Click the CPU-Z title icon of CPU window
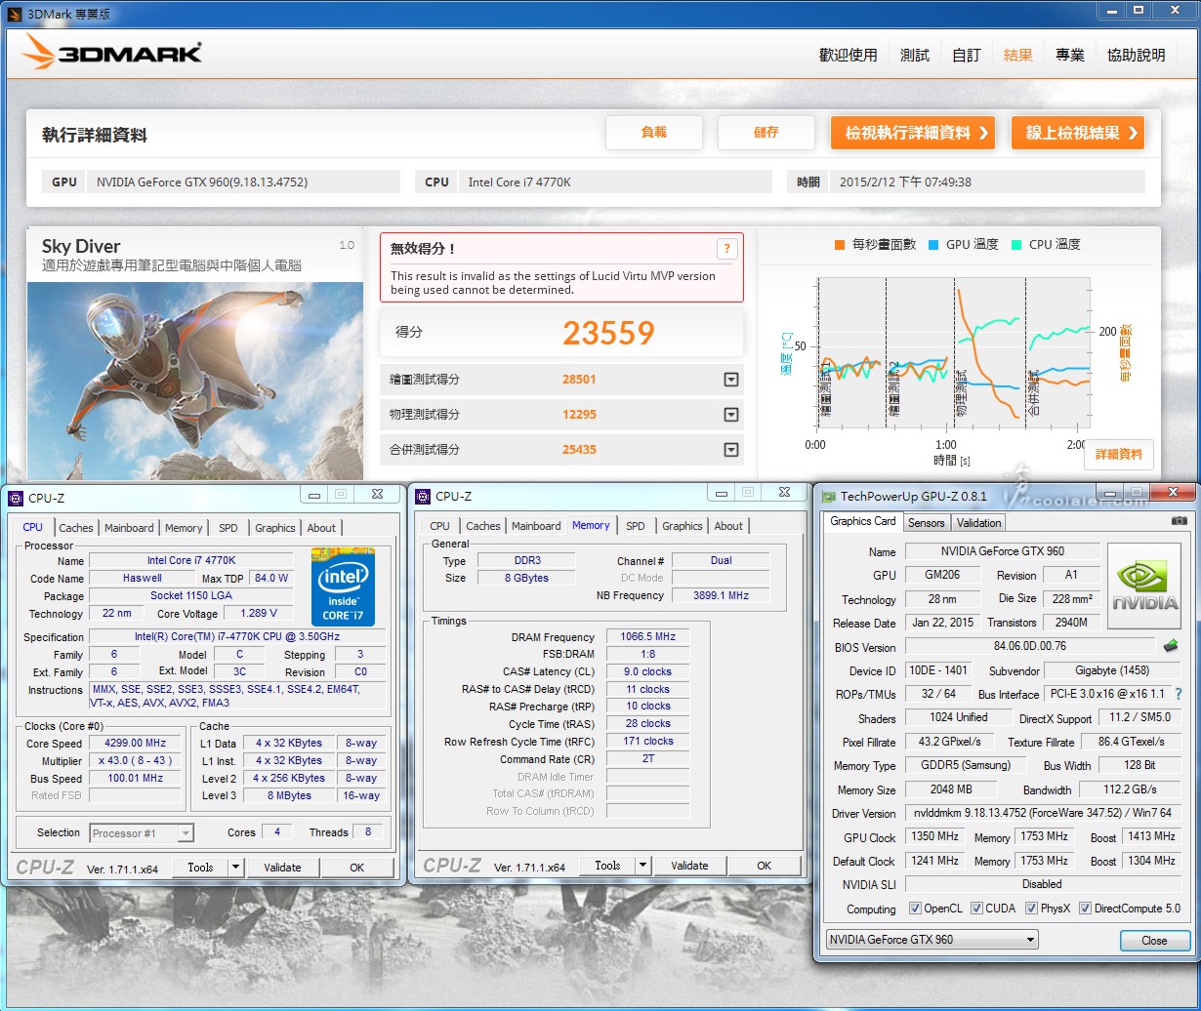 point(15,498)
